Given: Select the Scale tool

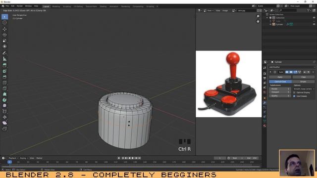Looking at the screenshot, I should click(4, 41).
